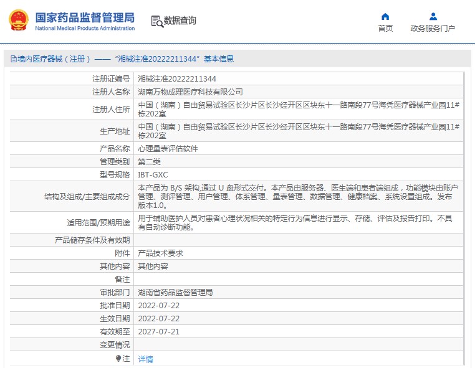This screenshot has width=475, height=368.
Task: Click 产品技术要求 in the 附件 row
Action: 160,253
